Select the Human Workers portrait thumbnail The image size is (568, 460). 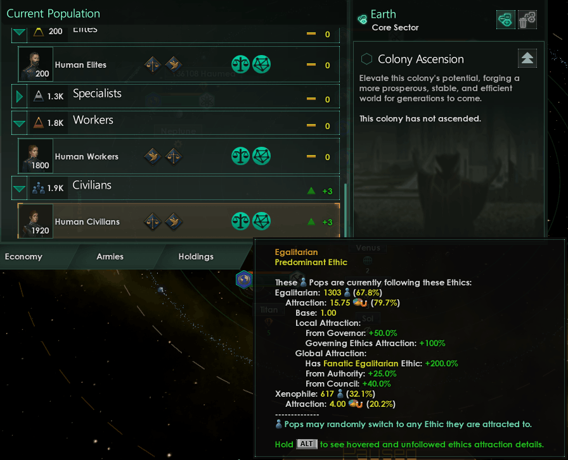36,156
